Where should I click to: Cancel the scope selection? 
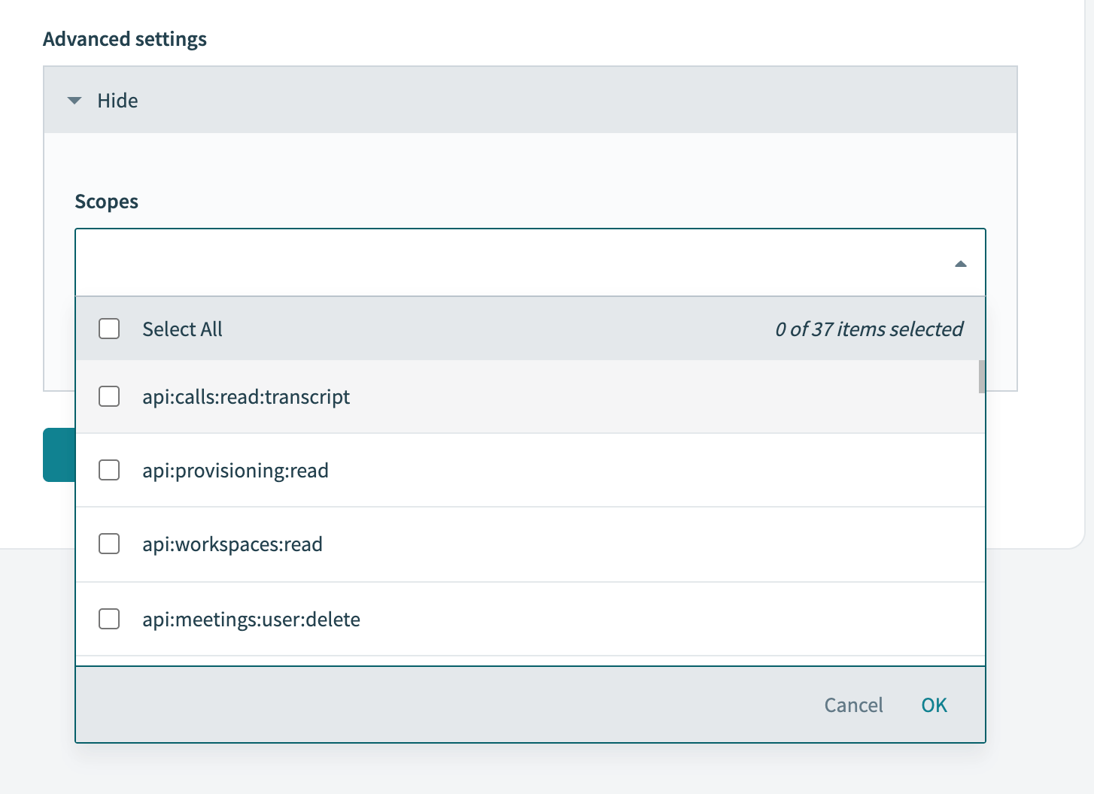853,705
